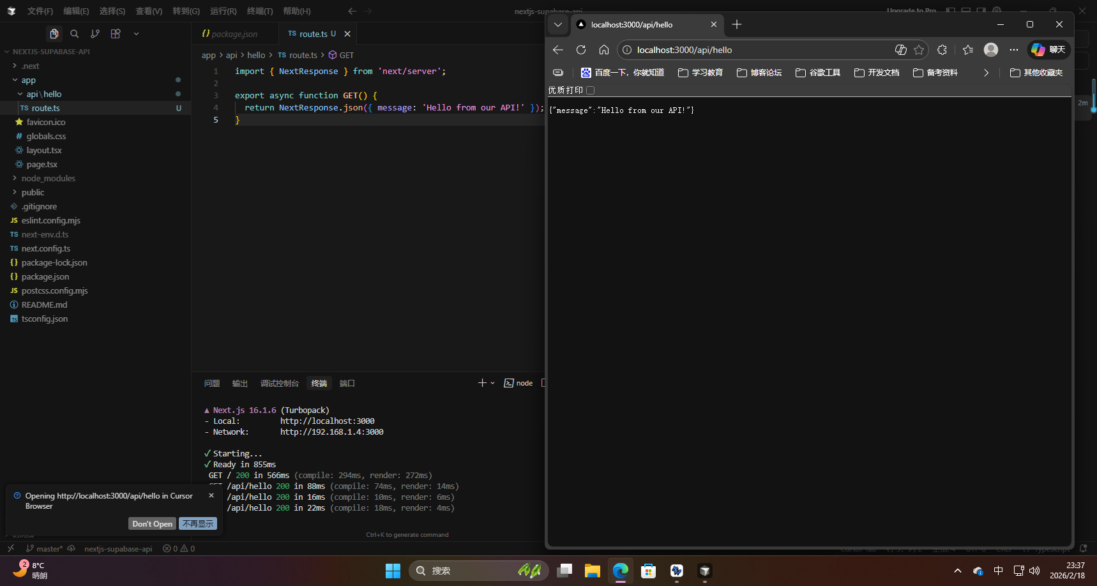Open the browser tab search chevron

tap(558, 24)
